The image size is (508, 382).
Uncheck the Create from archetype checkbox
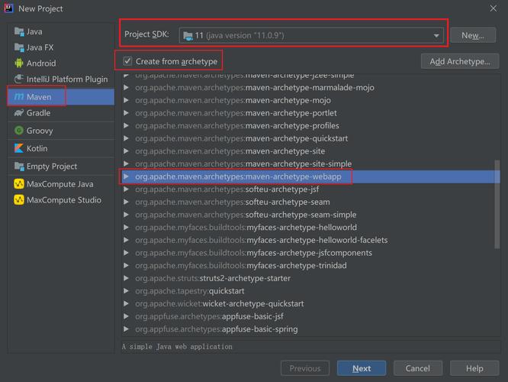coord(128,61)
